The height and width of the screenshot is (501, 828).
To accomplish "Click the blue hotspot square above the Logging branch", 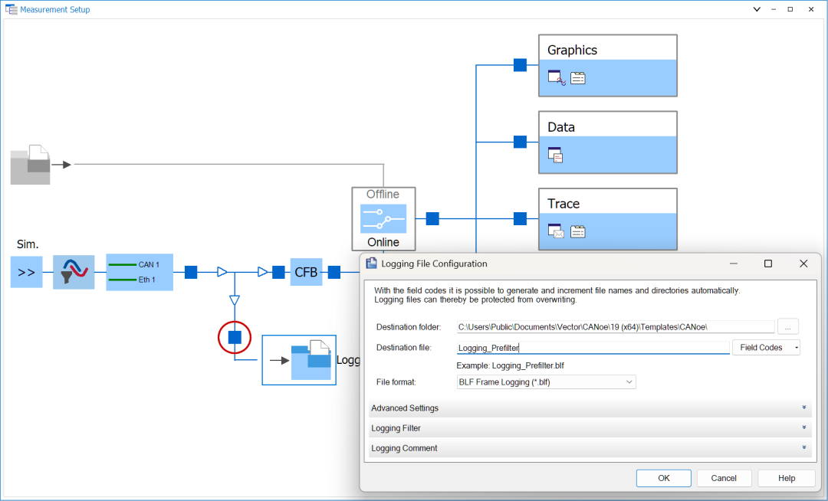I will [x=235, y=338].
